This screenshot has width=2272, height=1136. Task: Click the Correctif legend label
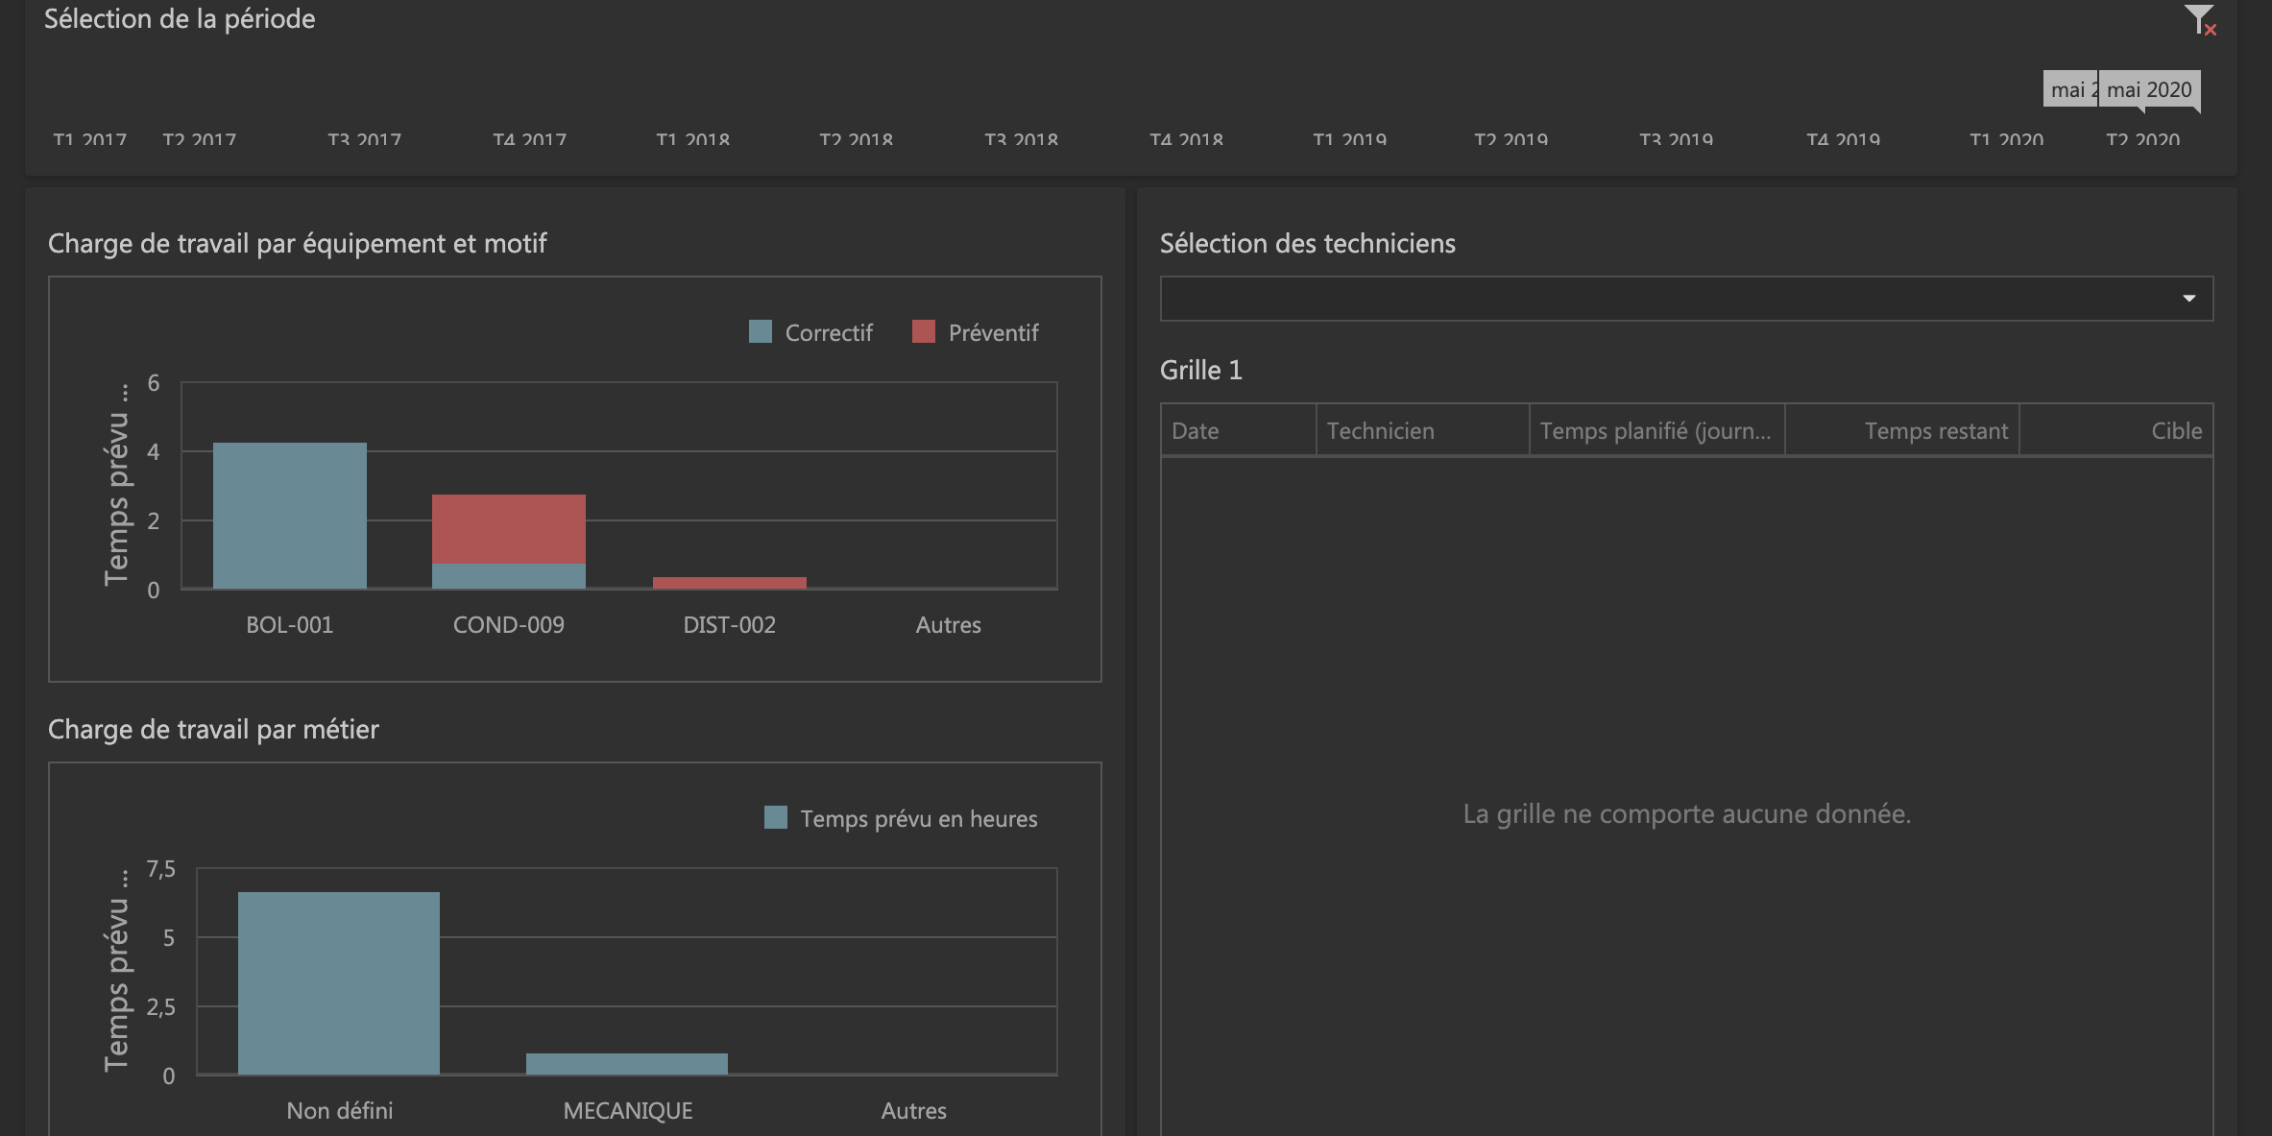pyautogui.click(x=829, y=333)
